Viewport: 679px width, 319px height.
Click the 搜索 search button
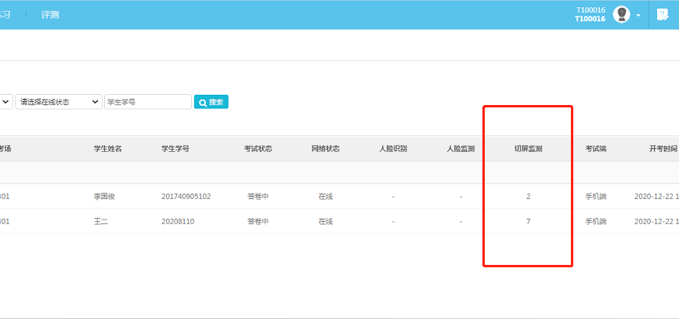211,102
